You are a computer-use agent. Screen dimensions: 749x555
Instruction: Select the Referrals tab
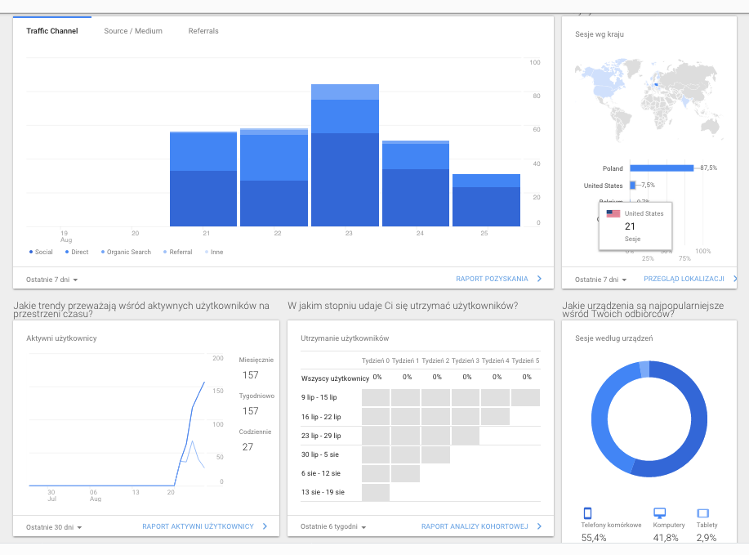click(203, 31)
